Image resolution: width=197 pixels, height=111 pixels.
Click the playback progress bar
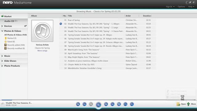tap(98, 100)
